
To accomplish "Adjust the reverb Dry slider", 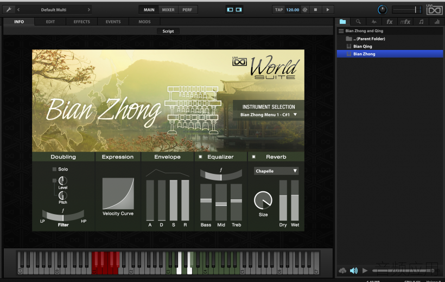I will coord(283,200).
